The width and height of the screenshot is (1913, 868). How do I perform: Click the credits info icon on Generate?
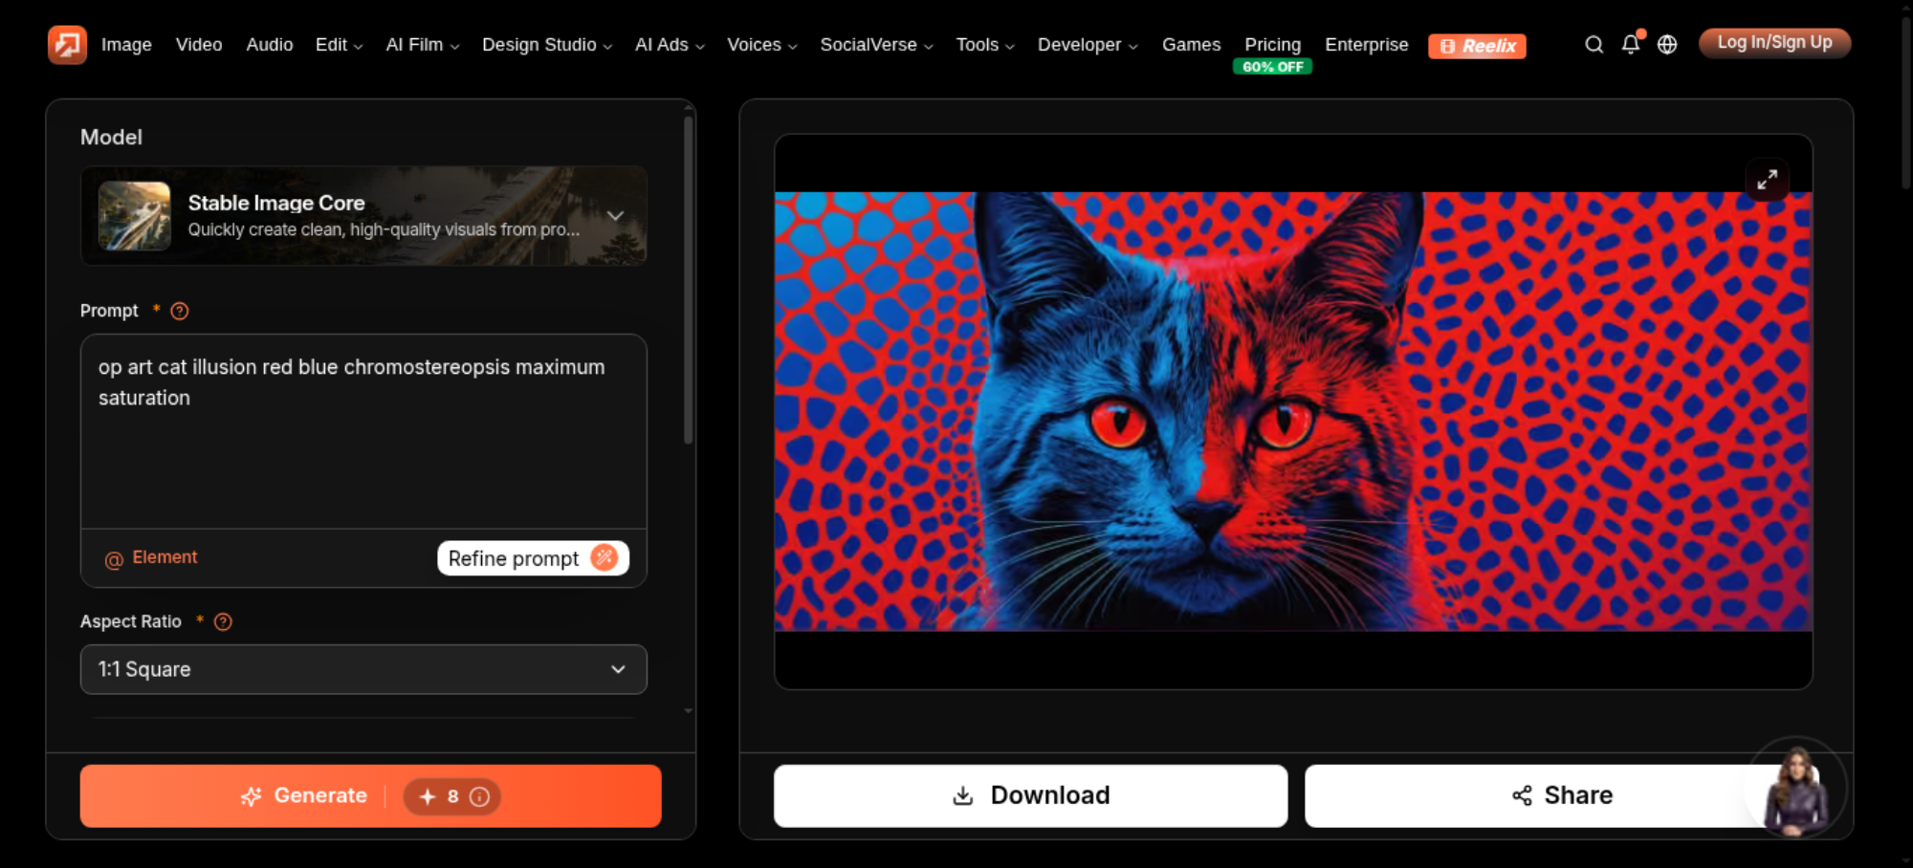[x=480, y=796]
